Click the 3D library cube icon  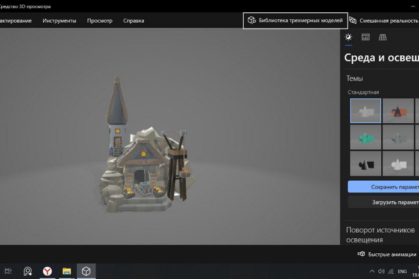click(x=251, y=20)
